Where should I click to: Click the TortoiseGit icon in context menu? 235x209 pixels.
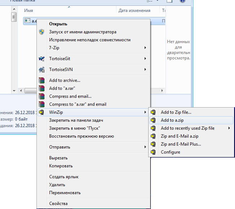(42, 59)
